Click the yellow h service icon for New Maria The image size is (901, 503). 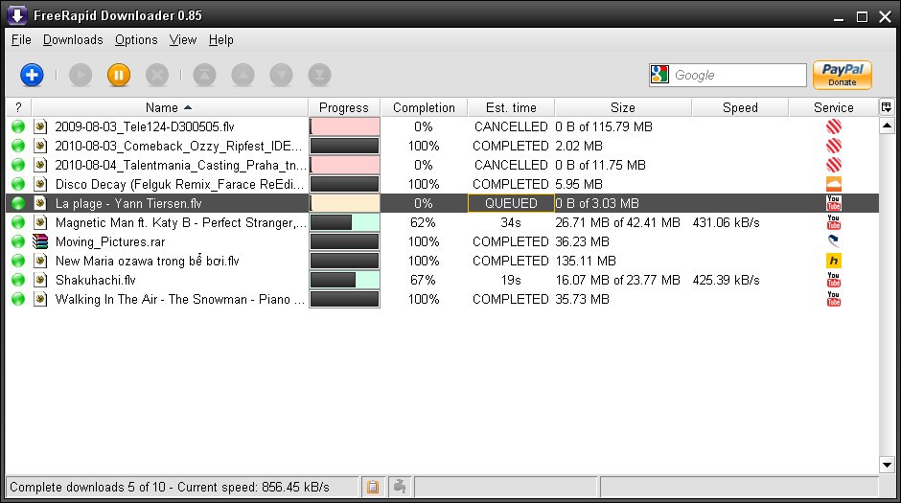(833, 261)
